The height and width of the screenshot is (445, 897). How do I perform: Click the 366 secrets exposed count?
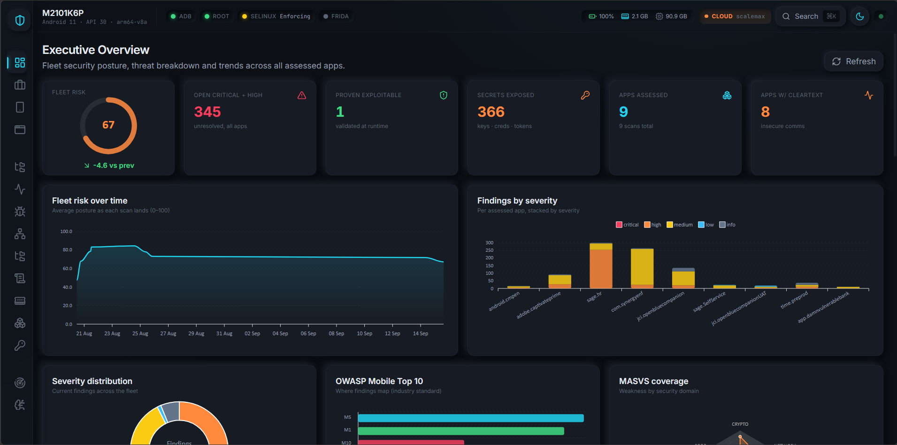point(491,112)
